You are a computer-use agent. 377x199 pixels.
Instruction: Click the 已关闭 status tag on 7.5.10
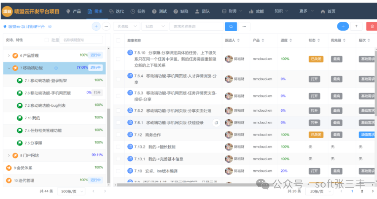pos(316,59)
